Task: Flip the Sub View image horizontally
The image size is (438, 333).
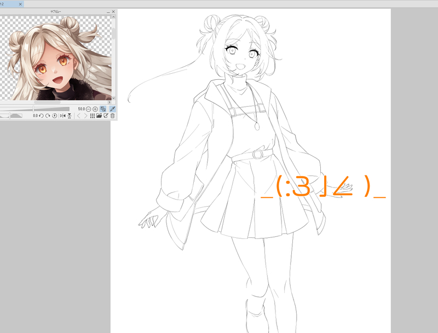Action: tap(62, 116)
